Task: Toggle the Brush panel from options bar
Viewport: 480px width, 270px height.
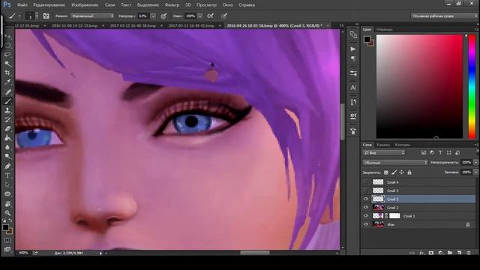Action: (x=46, y=16)
